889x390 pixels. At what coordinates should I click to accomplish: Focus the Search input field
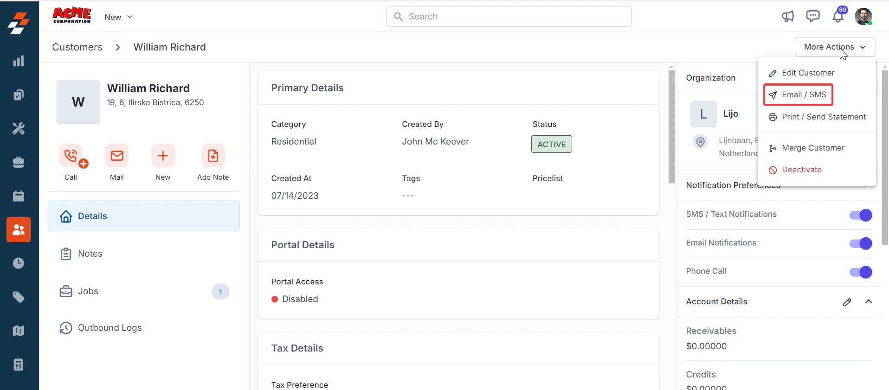pyautogui.click(x=509, y=16)
